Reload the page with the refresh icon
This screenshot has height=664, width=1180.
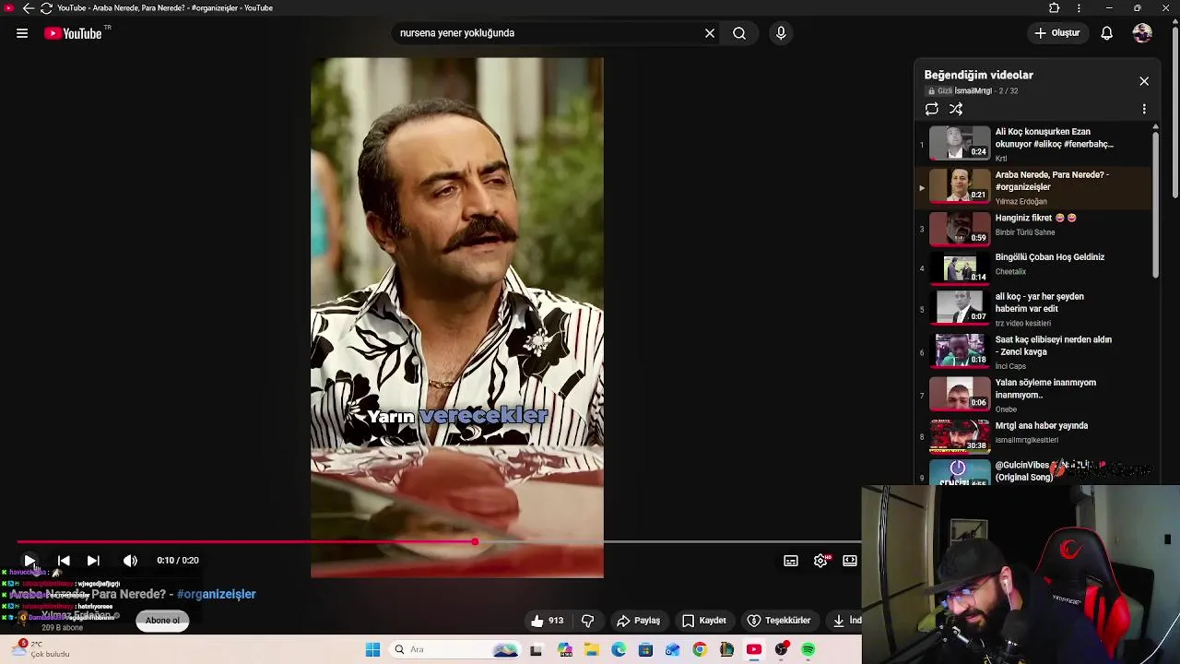[46, 8]
